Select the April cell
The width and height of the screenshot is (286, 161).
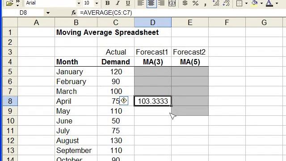pos(76,101)
